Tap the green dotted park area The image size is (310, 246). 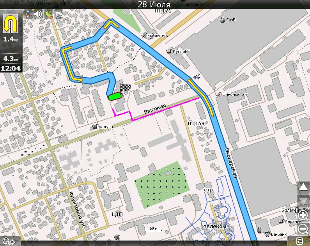click(x=162, y=185)
